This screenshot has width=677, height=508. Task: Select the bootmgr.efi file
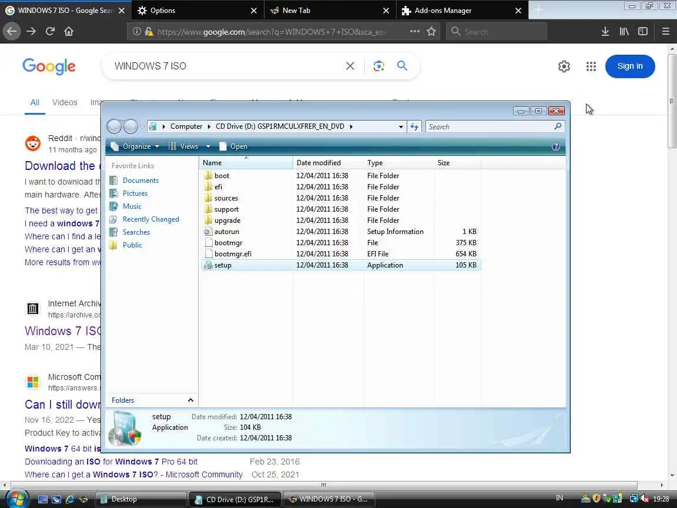341,254
